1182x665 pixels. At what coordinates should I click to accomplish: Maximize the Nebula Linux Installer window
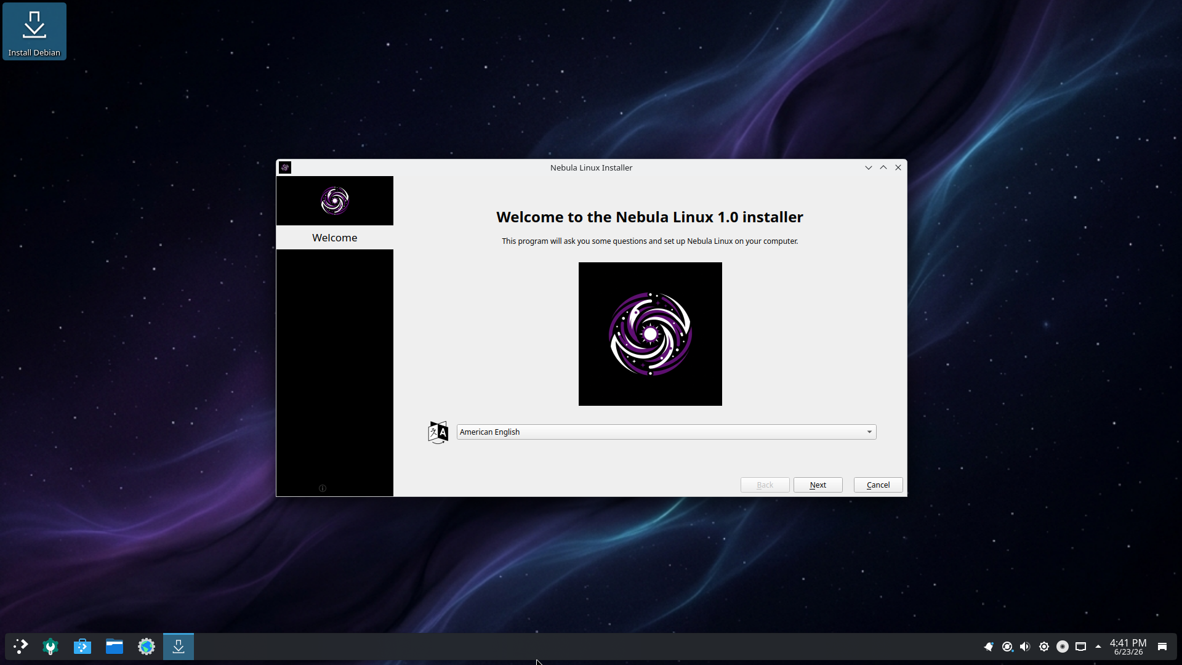click(883, 167)
